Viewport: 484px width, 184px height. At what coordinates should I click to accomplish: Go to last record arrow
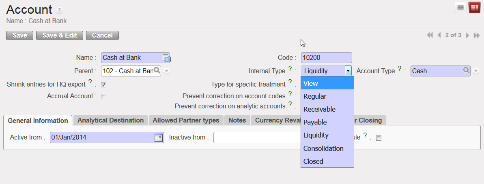(x=477, y=36)
